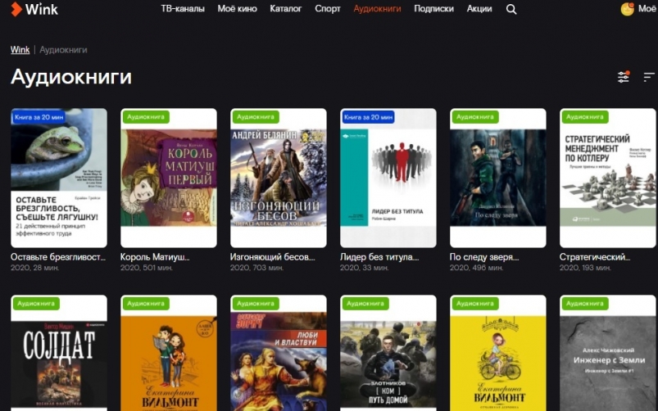Open the Подписки menu item

click(x=434, y=9)
